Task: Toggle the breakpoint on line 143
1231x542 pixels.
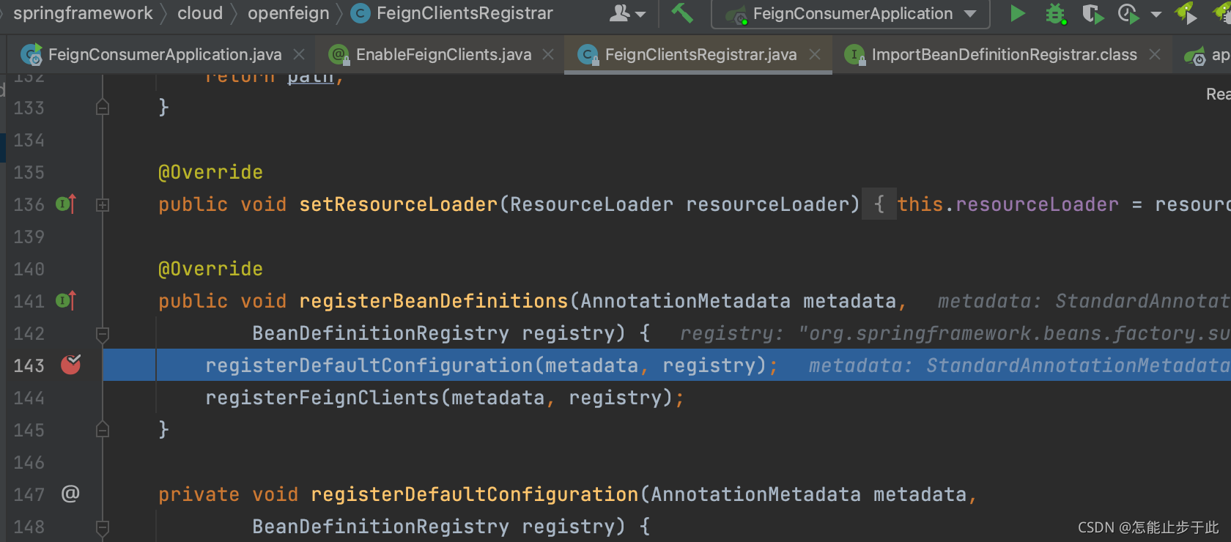Action: 70,364
